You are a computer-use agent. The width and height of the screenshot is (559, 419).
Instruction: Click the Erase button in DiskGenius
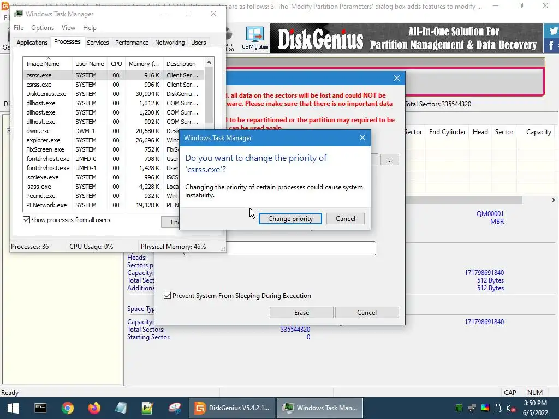pyautogui.click(x=301, y=312)
